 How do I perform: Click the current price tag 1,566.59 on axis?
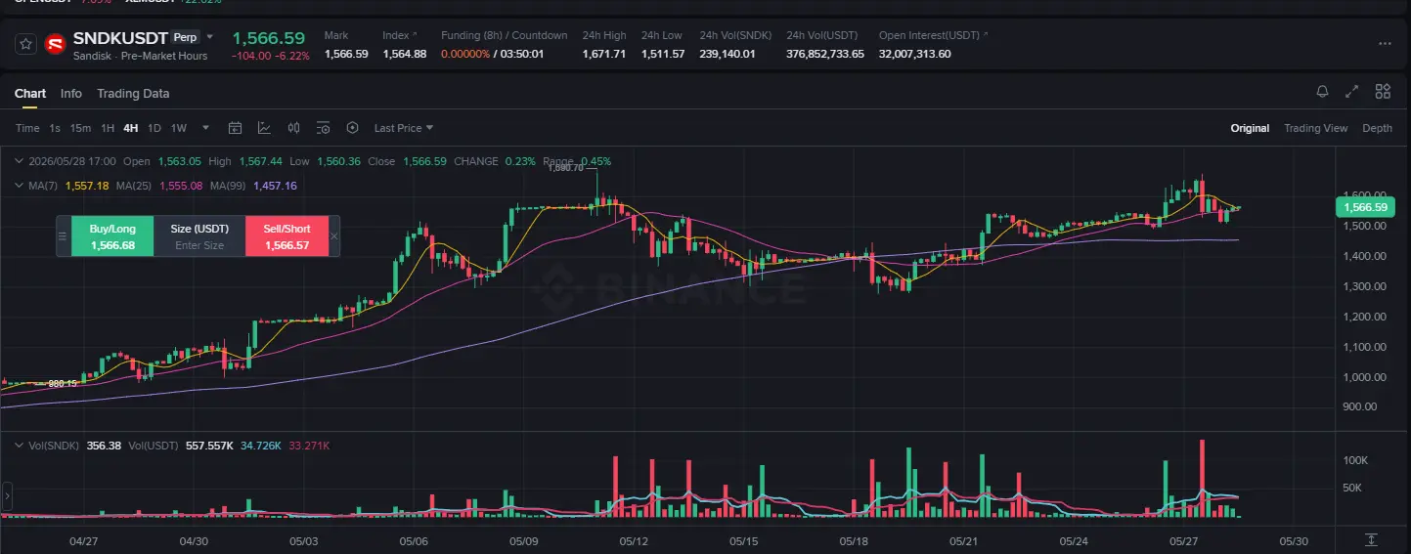coord(1364,207)
